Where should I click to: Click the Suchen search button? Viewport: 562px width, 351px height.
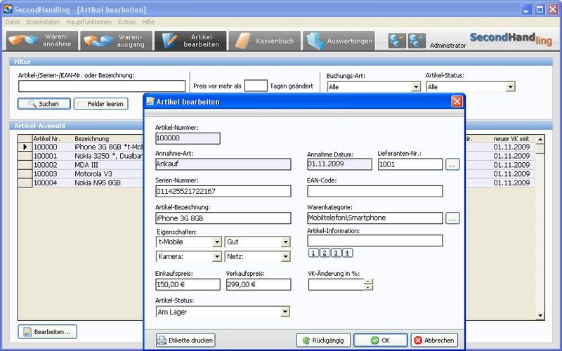tap(44, 104)
